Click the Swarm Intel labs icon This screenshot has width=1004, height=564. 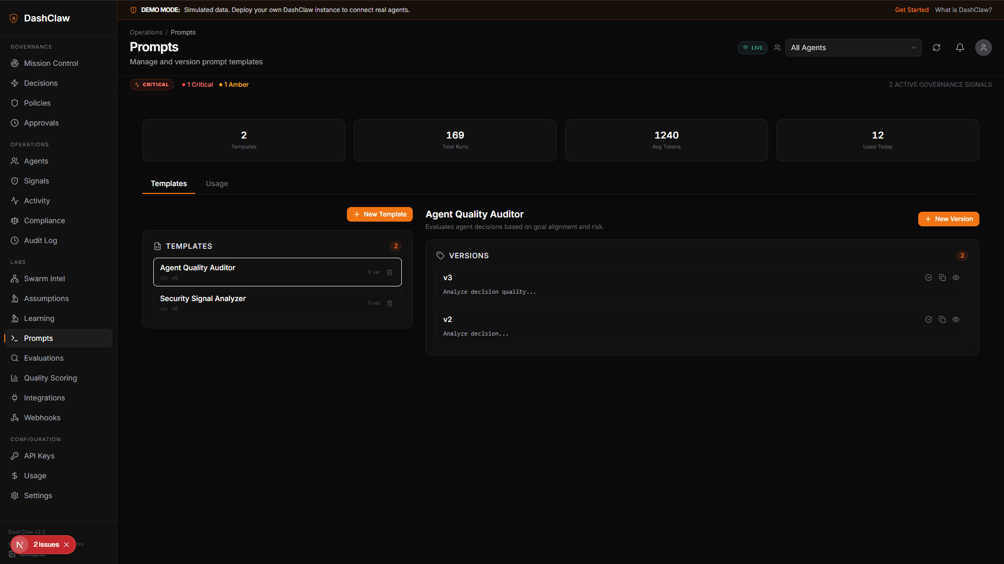[x=15, y=279]
